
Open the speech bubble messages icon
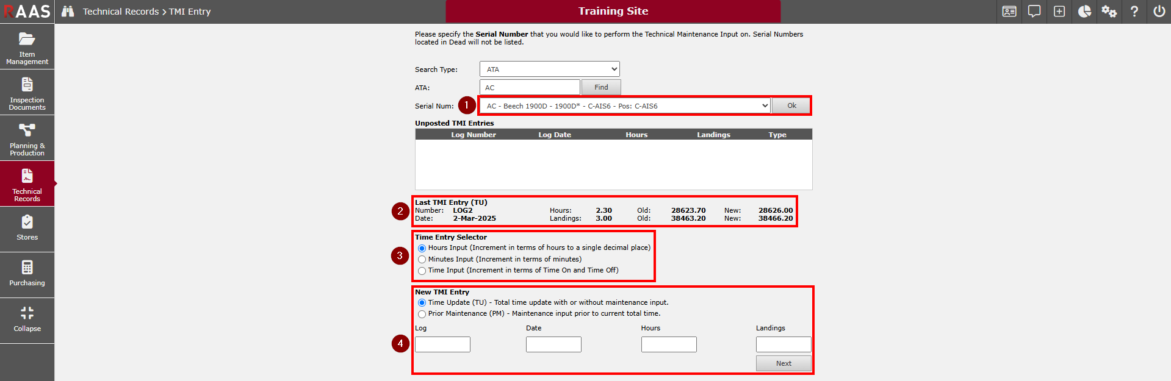(x=1034, y=12)
